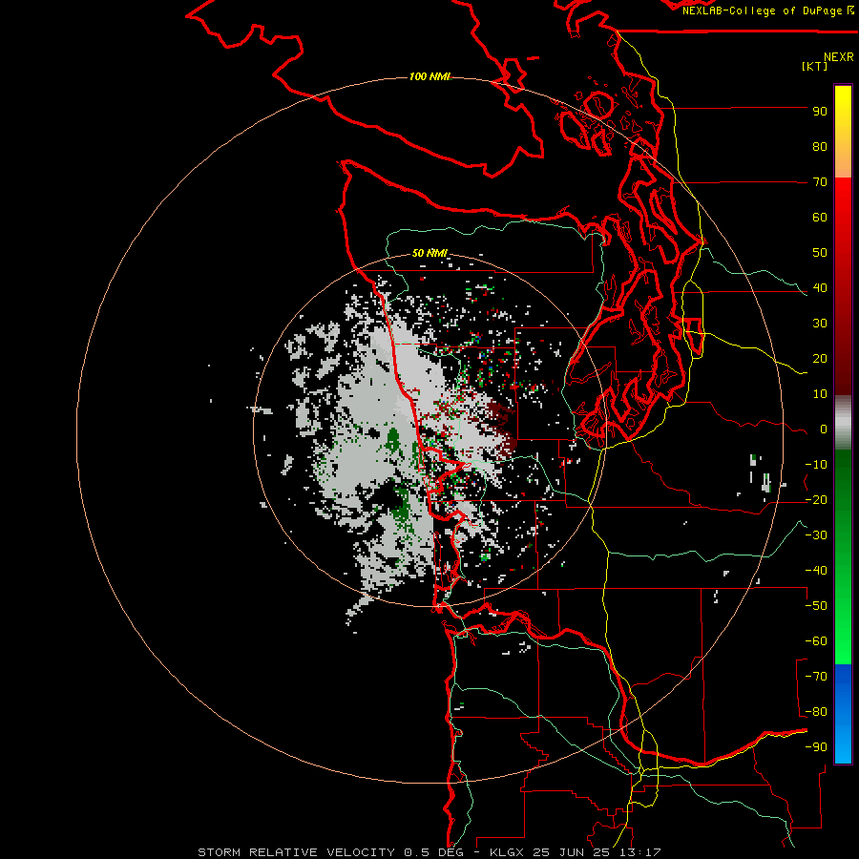Click the 0.5 DEG elevation angle text
The width and height of the screenshot is (859, 859).
click(x=434, y=852)
